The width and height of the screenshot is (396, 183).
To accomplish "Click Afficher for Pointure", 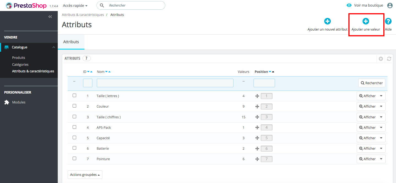I will pyautogui.click(x=367, y=159).
